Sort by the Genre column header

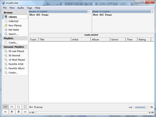pyautogui.click(x=118, y=40)
